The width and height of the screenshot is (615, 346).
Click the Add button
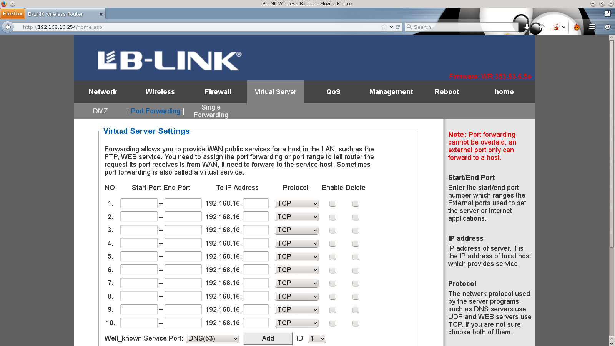268,338
